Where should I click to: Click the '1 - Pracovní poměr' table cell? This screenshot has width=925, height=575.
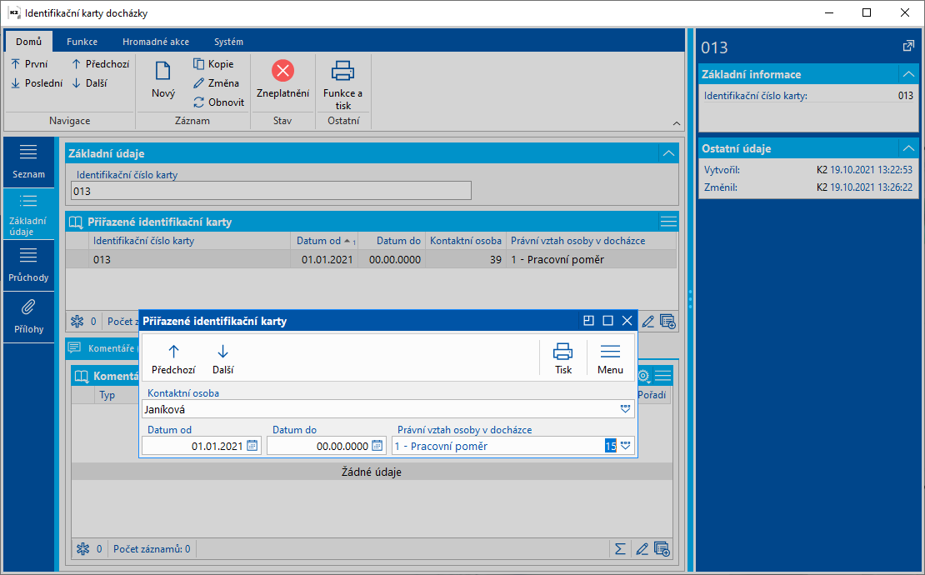point(591,259)
